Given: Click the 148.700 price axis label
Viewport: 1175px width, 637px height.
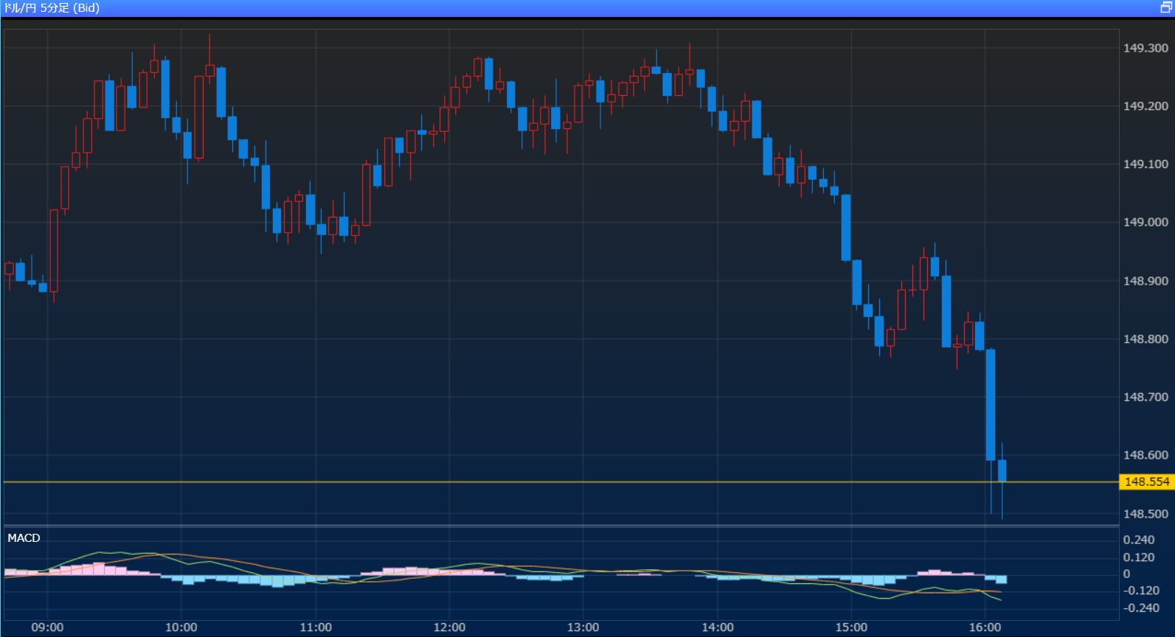Looking at the screenshot, I should (x=1145, y=397).
